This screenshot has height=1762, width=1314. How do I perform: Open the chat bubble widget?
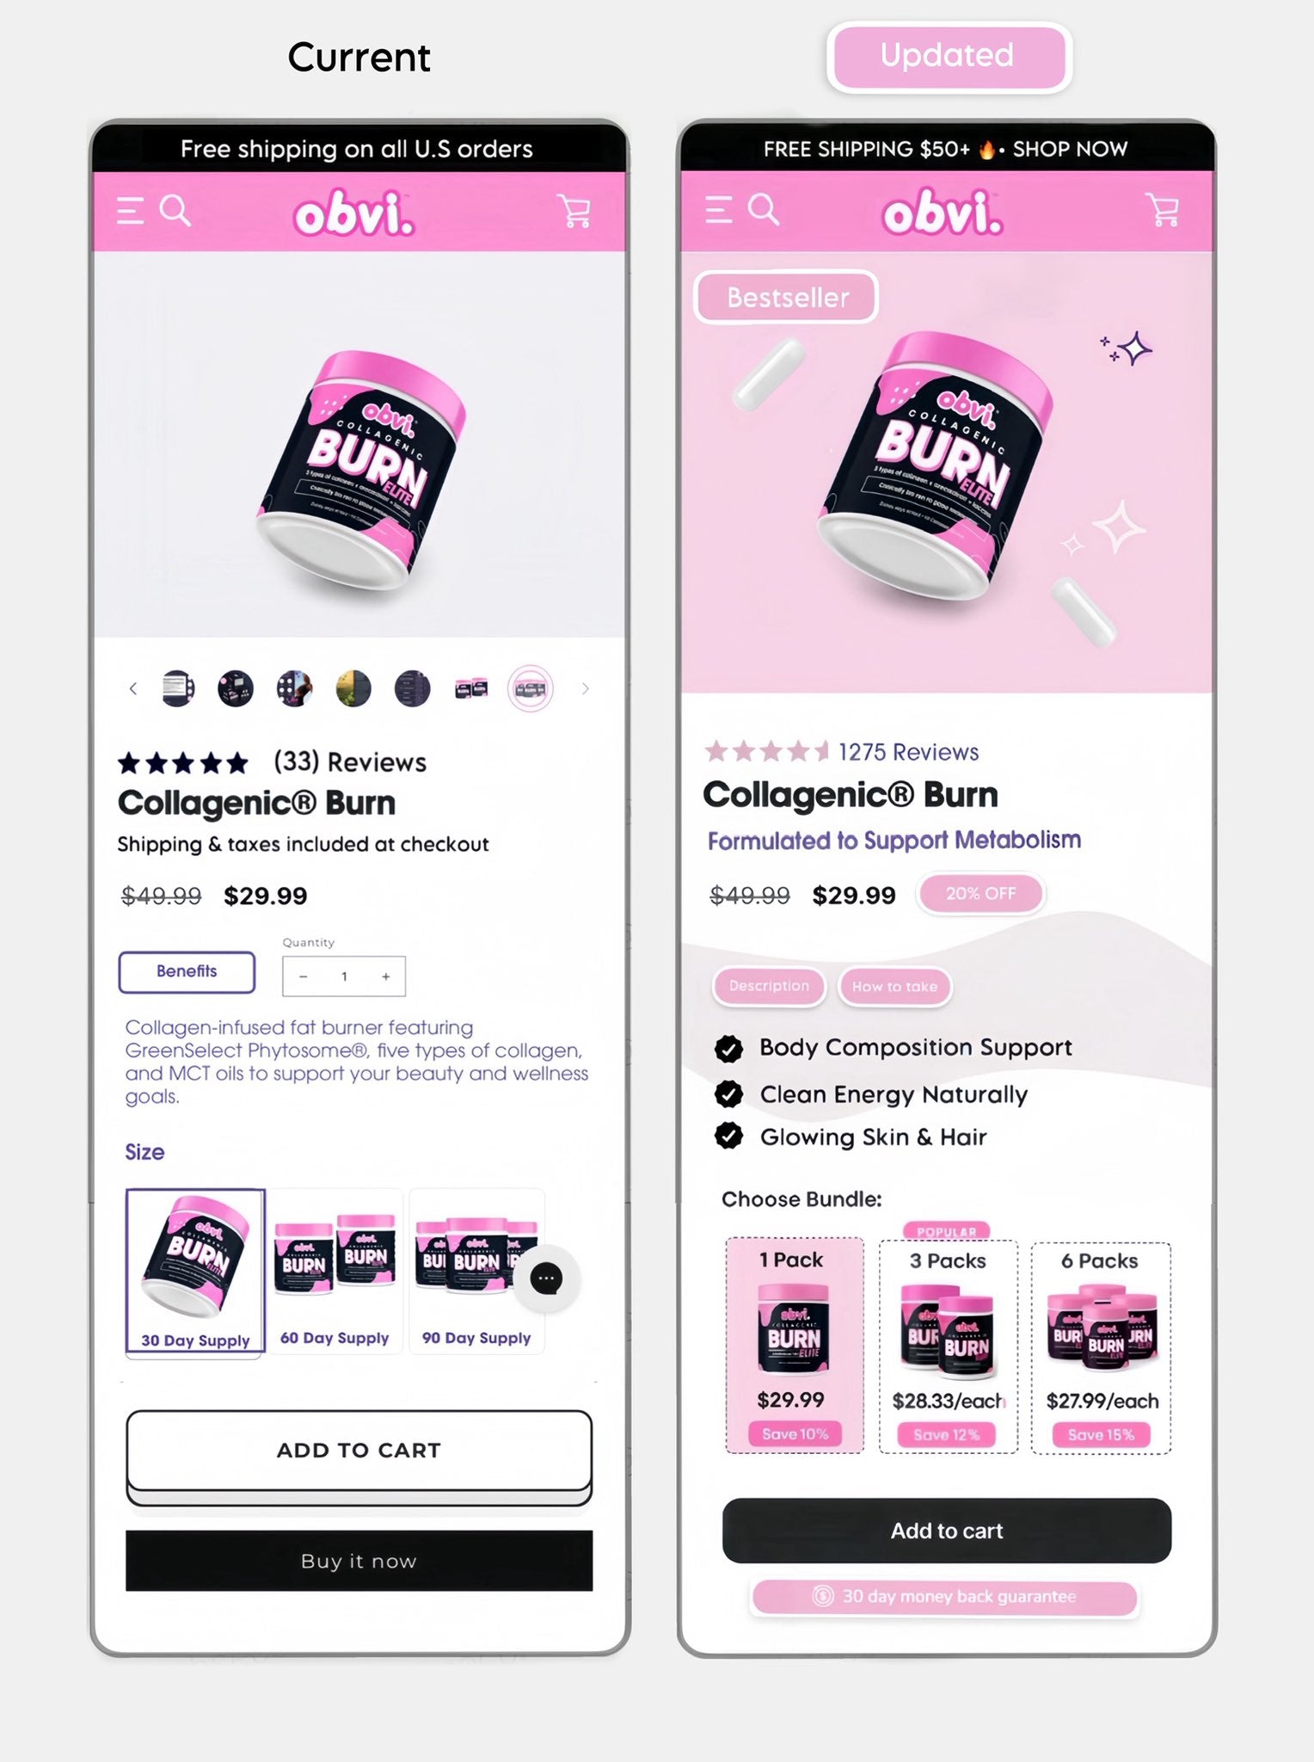point(546,1278)
